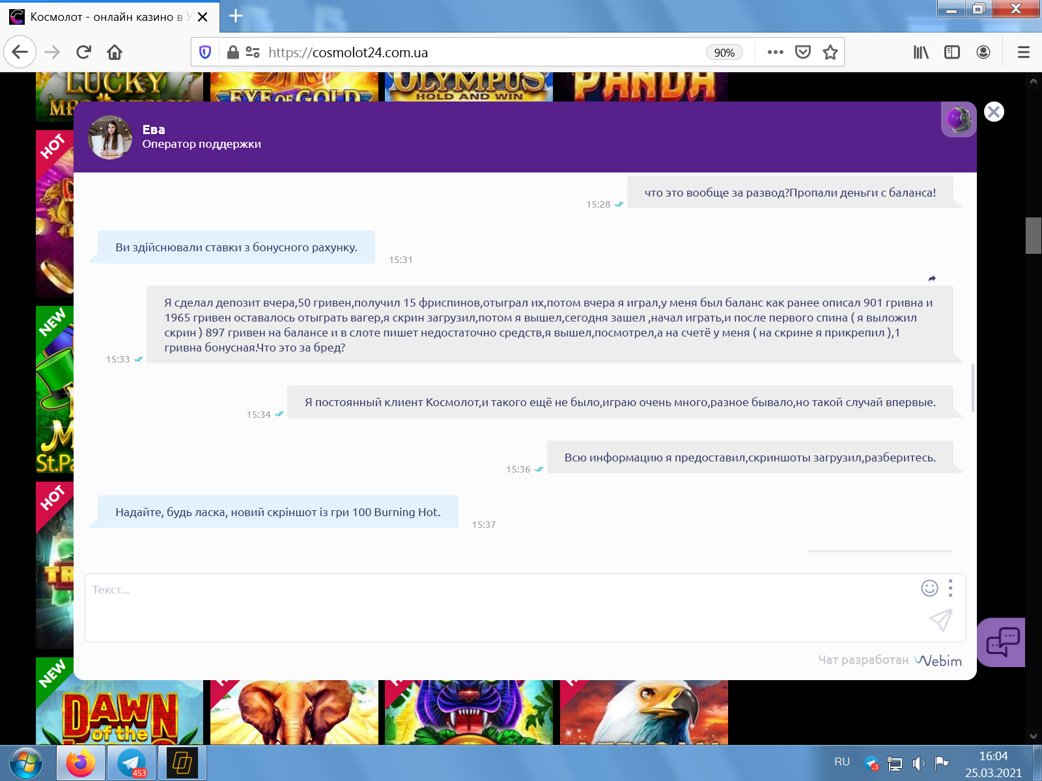Click the page vertical scrollbar thumb
The height and width of the screenshot is (781, 1042).
point(1034,235)
